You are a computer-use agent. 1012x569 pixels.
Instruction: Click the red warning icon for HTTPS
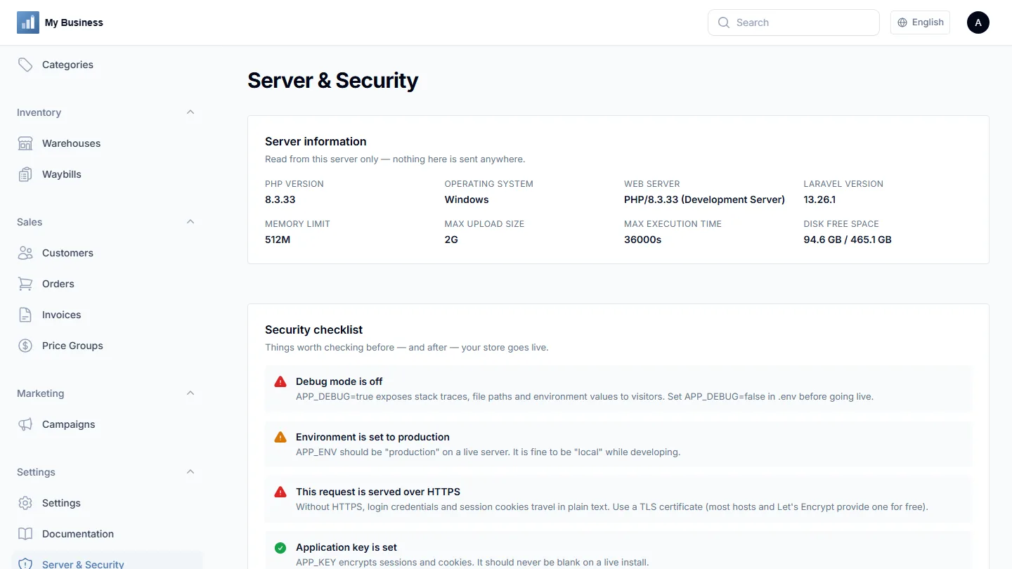coord(280,492)
